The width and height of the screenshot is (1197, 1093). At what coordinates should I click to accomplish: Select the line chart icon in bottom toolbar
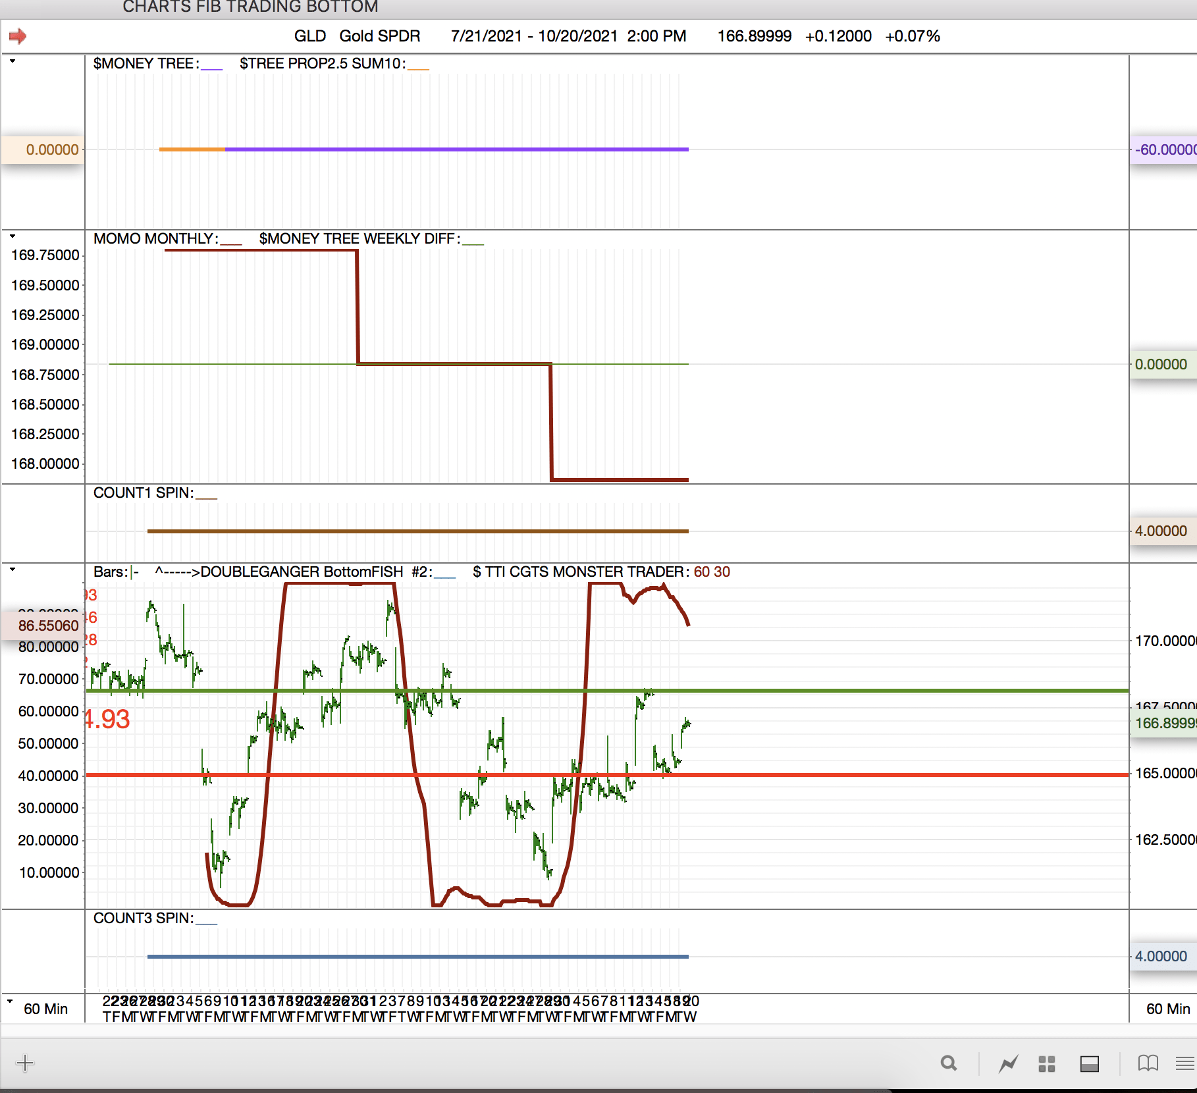pyautogui.click(x=1007, y=1063)
